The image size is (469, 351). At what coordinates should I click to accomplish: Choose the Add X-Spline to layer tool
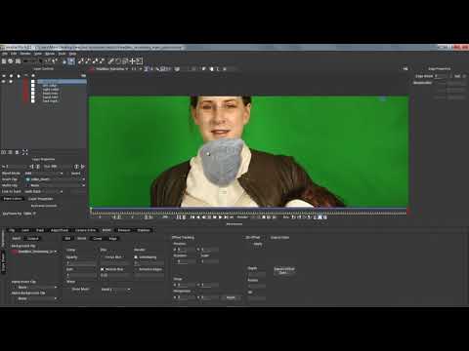(x=88, y=61)
